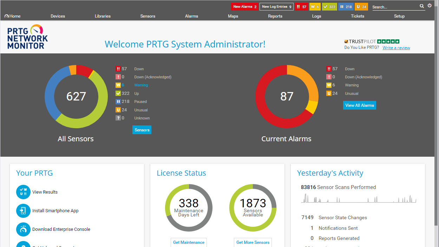Click the Get More Sensors button
The width and height of the screenshot is (439, 247).
click(x=253, y=242)
